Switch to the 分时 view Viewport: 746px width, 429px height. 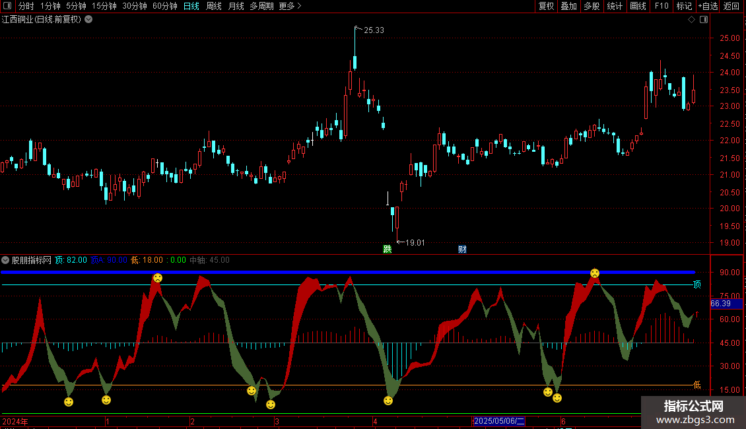pos(26,6)
